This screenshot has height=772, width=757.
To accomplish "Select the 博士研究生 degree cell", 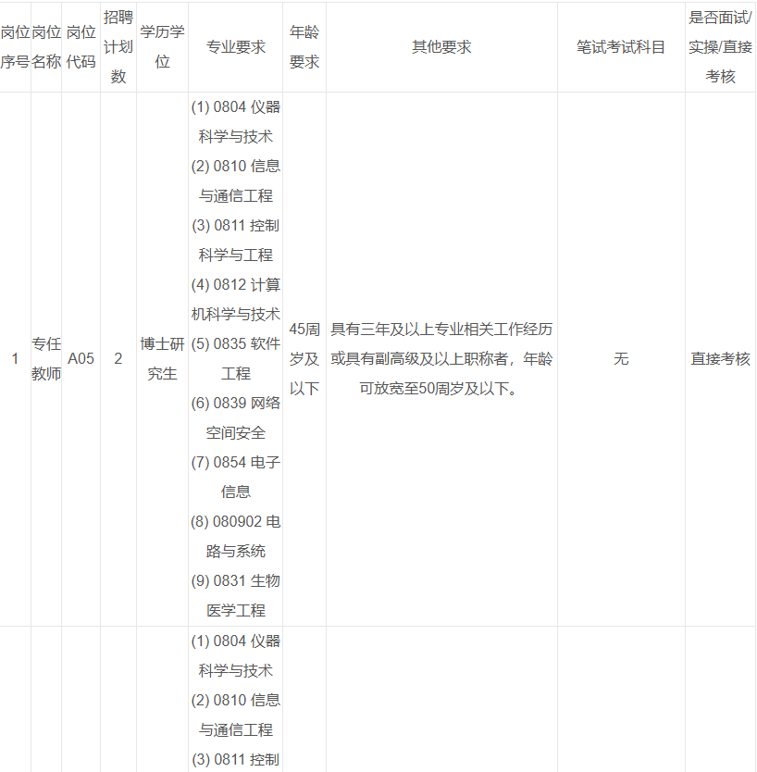I will click(162, 359).
